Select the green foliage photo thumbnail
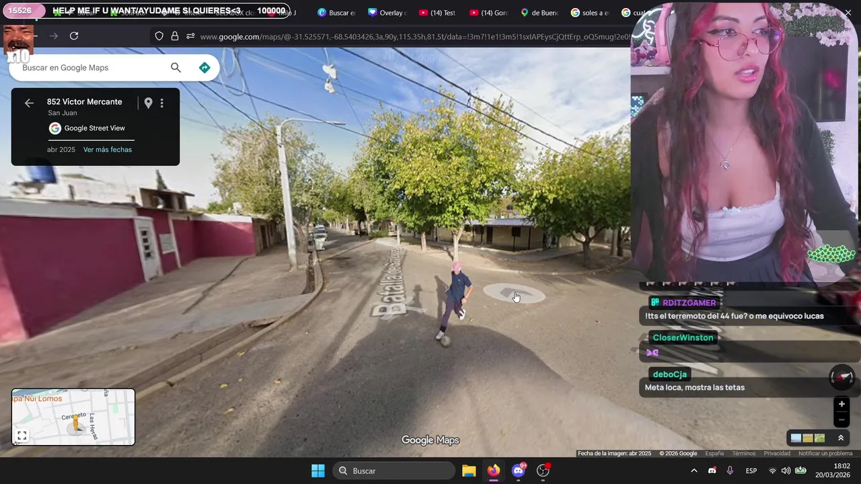 pos(819,438)
